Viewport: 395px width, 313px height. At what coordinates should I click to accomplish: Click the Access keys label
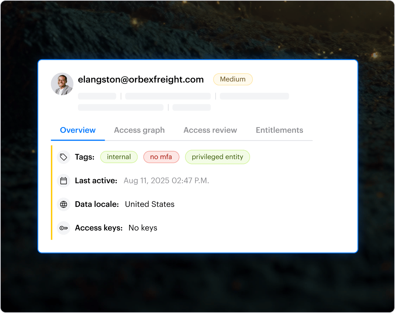point(99,228)
